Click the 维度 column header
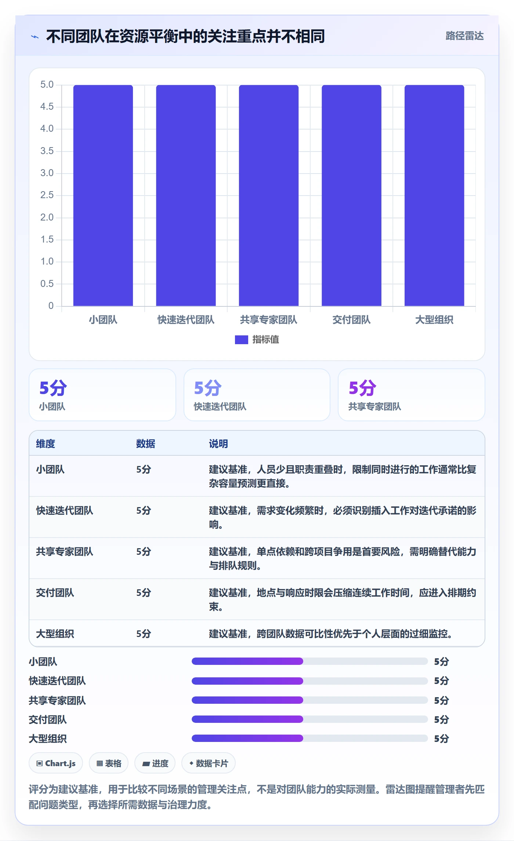The width and height of the screenshot is (514, 841). 46,444
